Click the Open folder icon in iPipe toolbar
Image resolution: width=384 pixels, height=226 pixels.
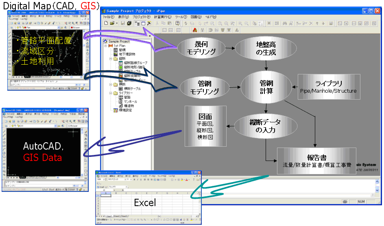112,23
